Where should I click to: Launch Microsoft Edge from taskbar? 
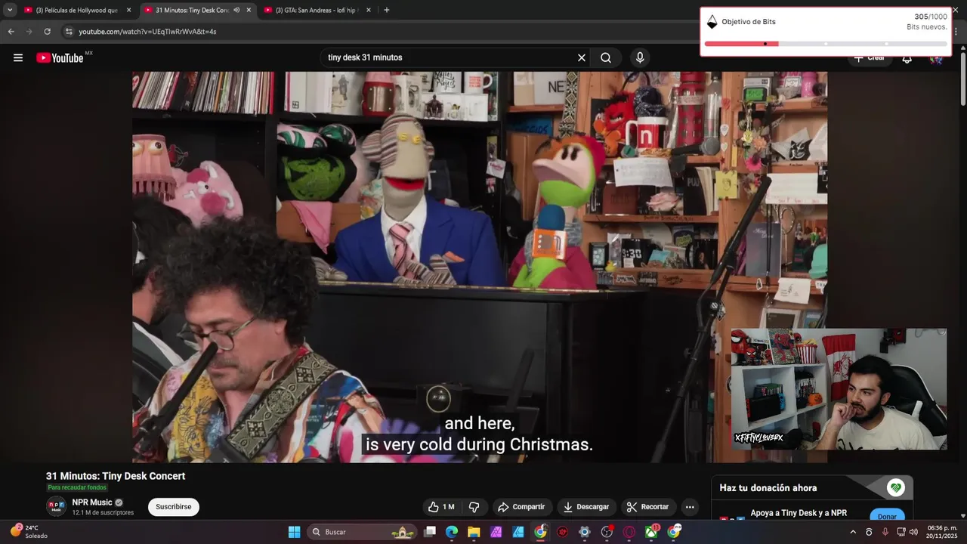click(452, 532)
